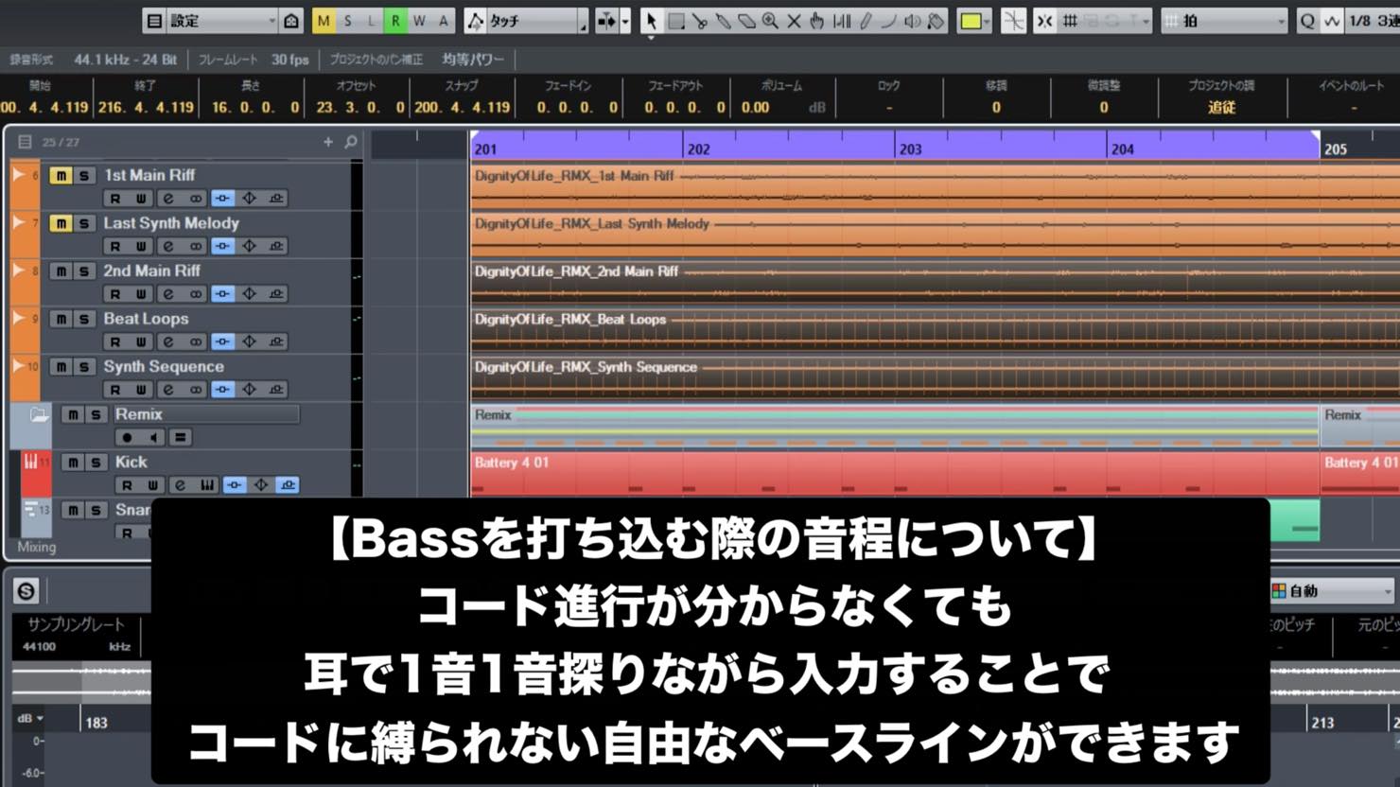Toggle the Snap on/off button
Image resolution: width=1400 pixels, height=787 pixels.
coord(1044,21)
